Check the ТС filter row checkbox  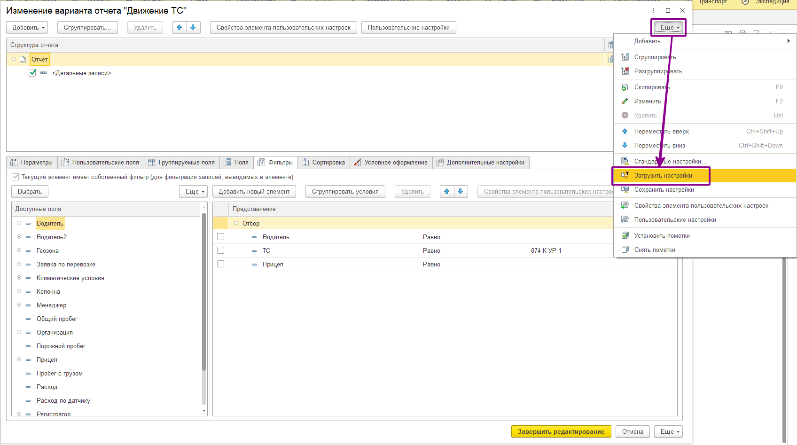click(x=221, y=250)
